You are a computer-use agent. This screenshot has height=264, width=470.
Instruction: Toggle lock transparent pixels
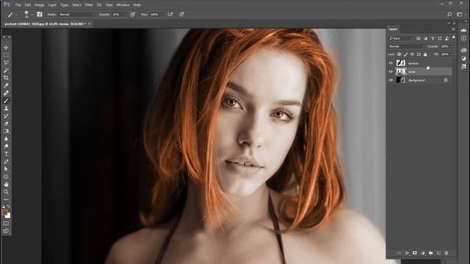pos(399,54)
